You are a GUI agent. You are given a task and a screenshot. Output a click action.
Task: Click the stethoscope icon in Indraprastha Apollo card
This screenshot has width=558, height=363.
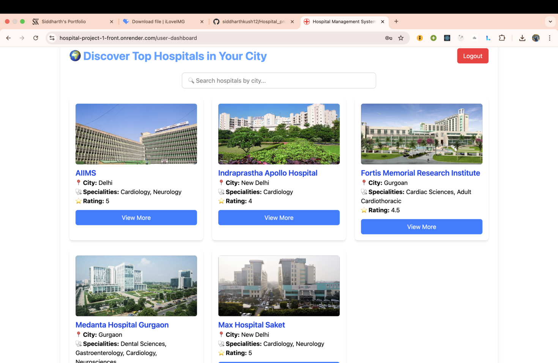[221, 192]
